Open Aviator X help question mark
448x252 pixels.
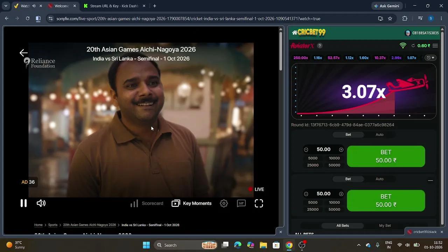[x=320, y=45]
